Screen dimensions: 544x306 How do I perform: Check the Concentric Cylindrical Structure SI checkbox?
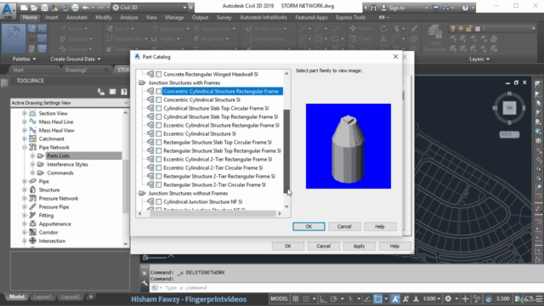[159, 100]
